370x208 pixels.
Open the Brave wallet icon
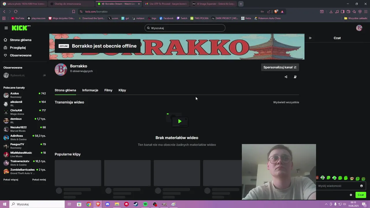point(348,12)
